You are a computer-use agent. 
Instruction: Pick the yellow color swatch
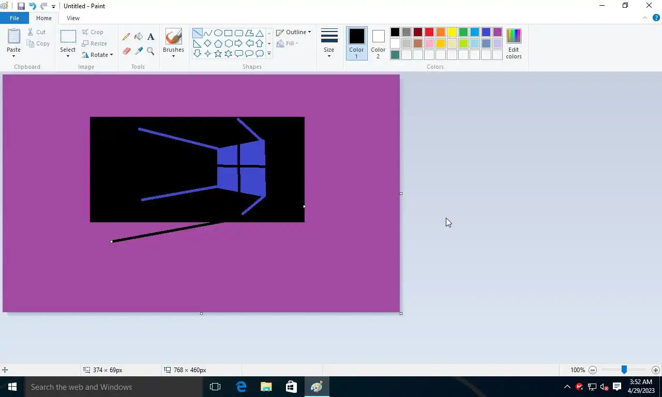452,32
